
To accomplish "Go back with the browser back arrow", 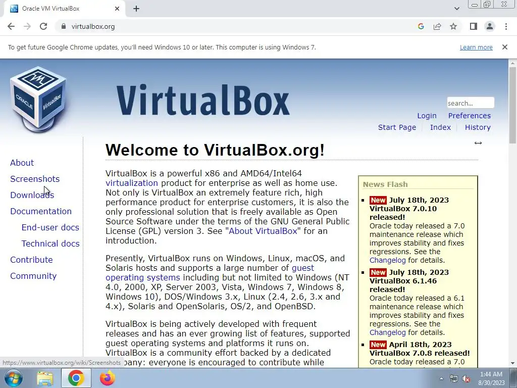I will coord(11,26).
